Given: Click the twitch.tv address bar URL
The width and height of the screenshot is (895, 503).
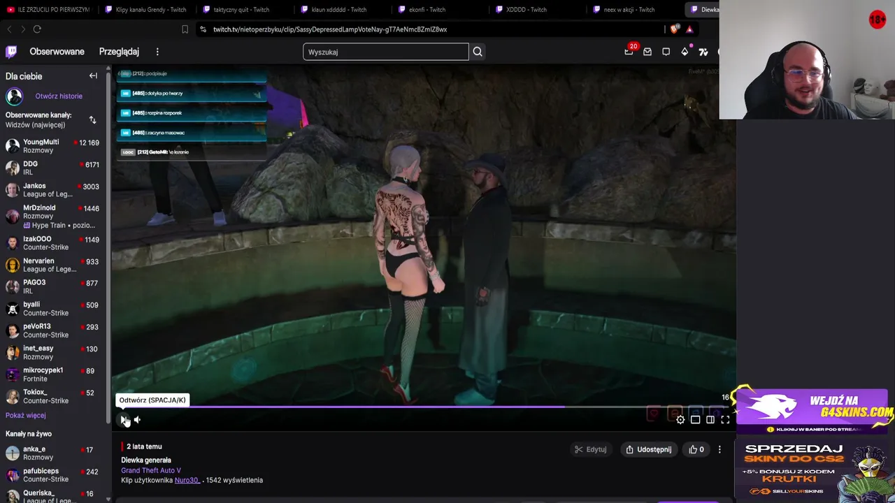Looking at the screenshot, I should tap(330, 29).
